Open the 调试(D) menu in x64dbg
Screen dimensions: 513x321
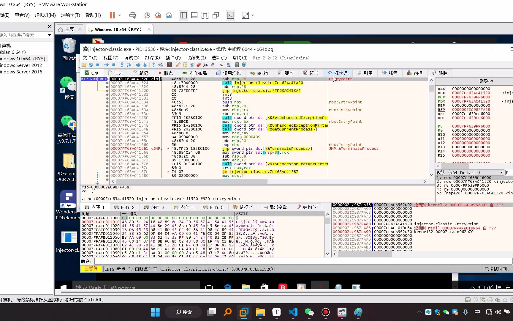pos(132,58)
